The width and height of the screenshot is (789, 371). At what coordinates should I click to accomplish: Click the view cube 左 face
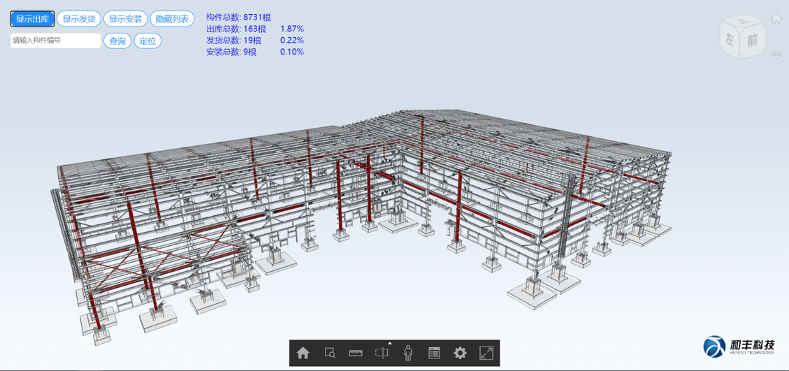731,40
